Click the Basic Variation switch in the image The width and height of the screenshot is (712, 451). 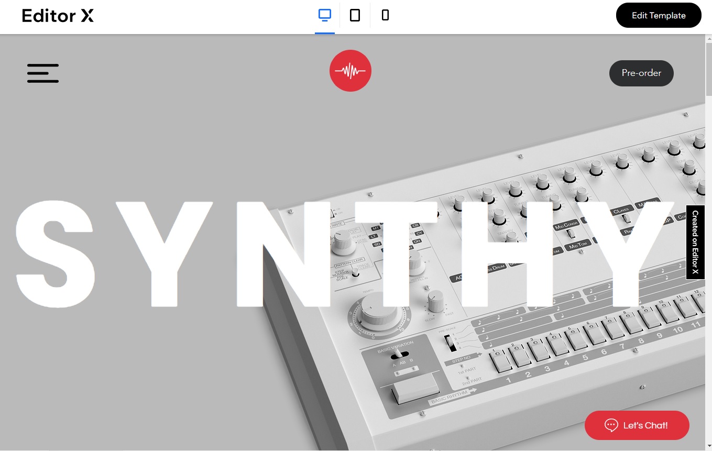tap(399, 355)
